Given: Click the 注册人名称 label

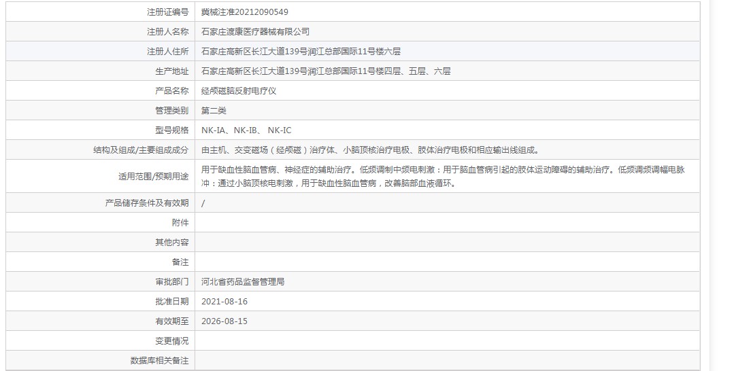Looking at the screenshot, I should click(x=167, y=31).
